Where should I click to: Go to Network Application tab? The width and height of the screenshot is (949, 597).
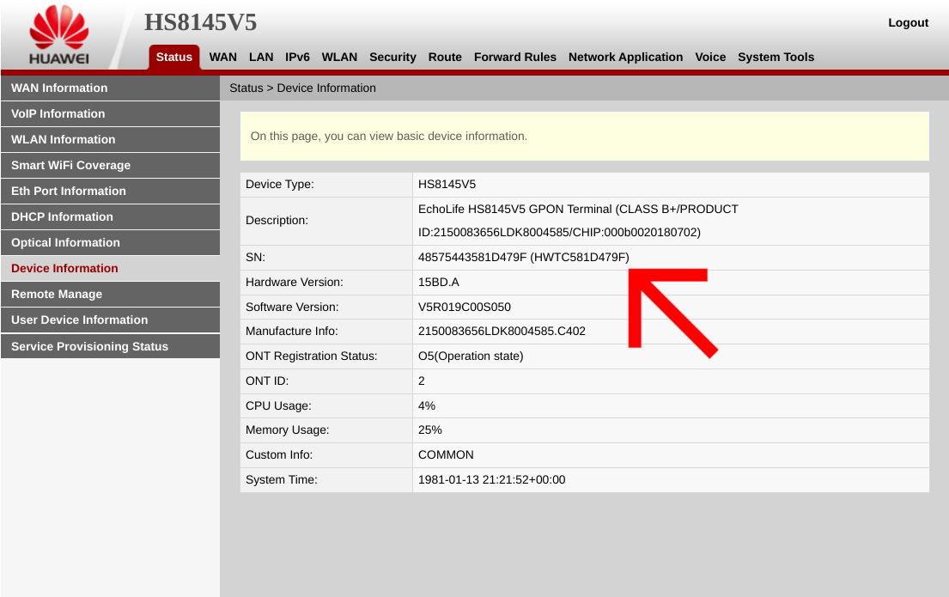(x=625, y=57)
